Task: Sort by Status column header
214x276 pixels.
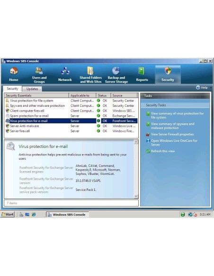Action: 103,95
